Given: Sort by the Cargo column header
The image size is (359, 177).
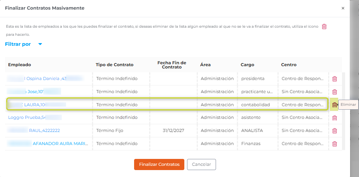Looking at the screenshot, I should click(247, 65).
